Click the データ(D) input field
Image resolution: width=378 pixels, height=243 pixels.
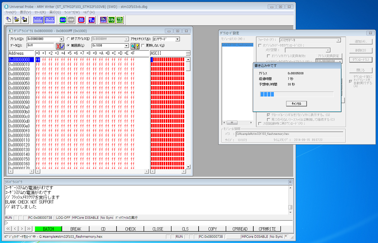(40, 46)
